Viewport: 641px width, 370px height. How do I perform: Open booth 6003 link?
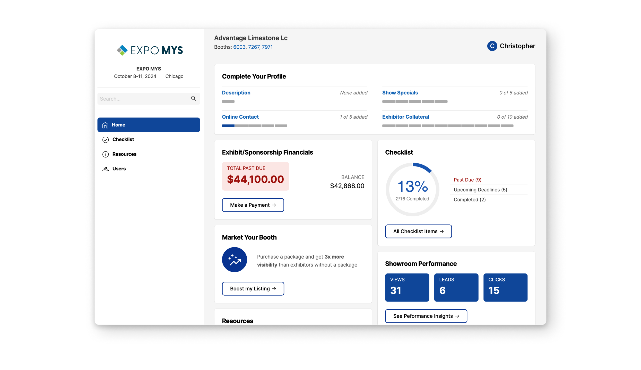(x=239, y=47)
